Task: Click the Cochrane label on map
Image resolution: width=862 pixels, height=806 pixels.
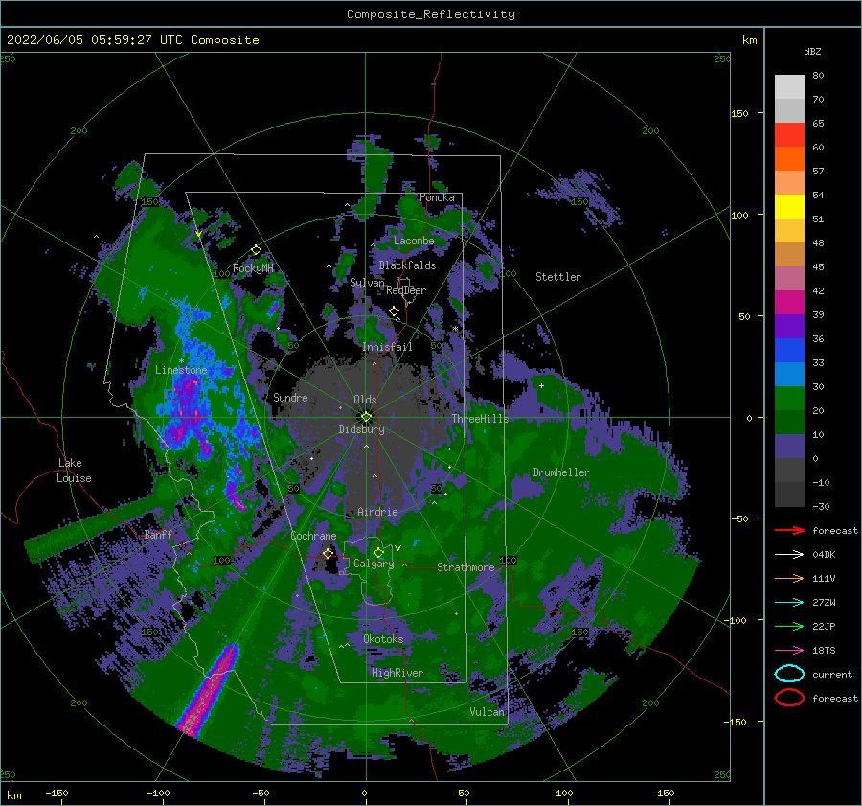Action: (313, 536)
